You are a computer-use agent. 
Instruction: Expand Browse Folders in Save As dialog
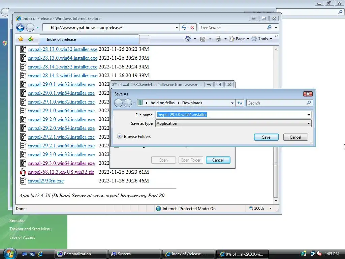[x=134, y=137]
